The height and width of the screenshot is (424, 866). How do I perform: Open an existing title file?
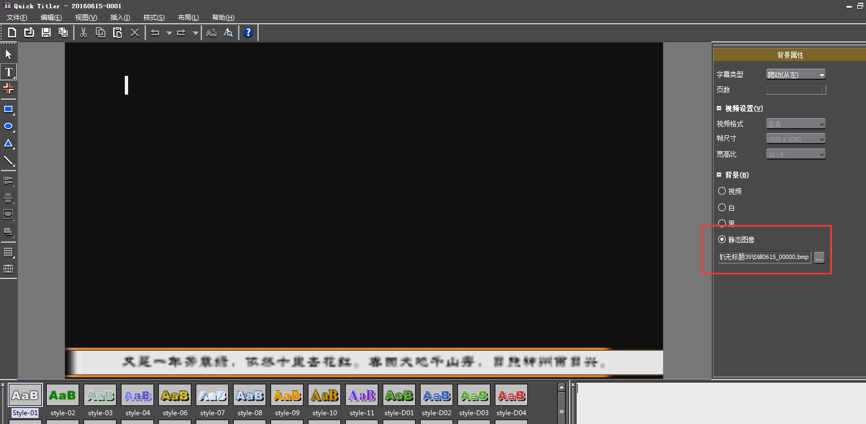point(29,32)
